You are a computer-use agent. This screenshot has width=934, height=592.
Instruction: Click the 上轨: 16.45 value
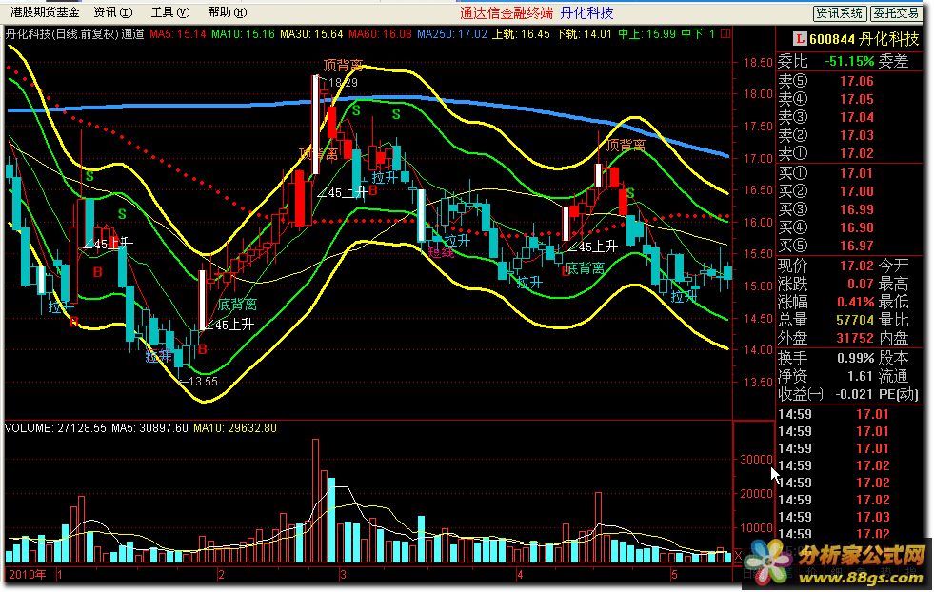tap(521, 34)
